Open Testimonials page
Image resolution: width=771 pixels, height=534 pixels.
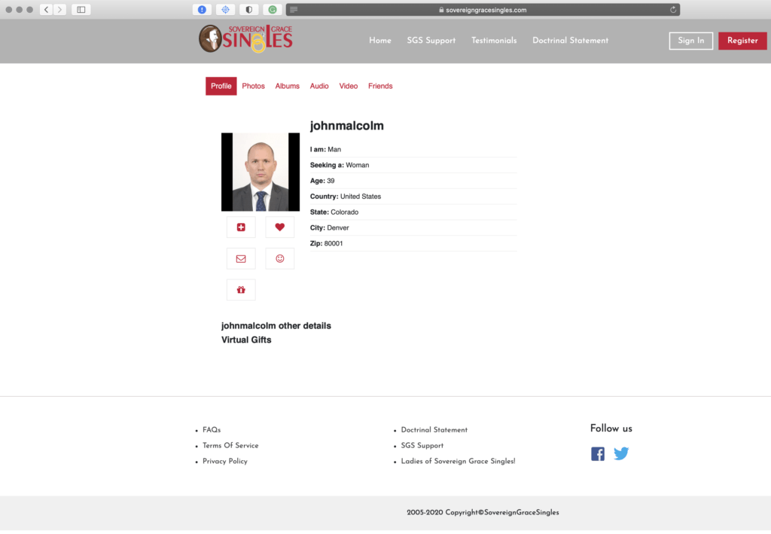click(494, 41)
